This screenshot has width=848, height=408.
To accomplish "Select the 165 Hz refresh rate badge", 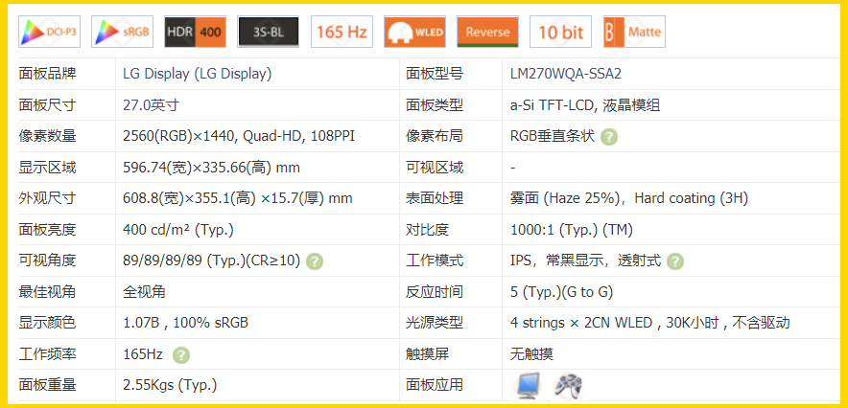I will point(342,32).
